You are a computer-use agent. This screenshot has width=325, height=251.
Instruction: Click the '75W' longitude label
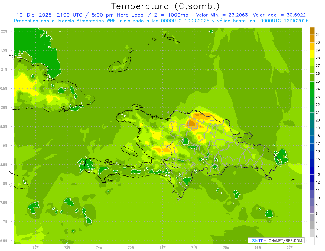click(x=67, y=247)
